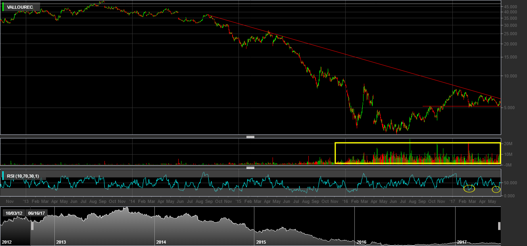The height and width of the screenshot is (246, 527).
Task: Select the left yellow circle on RSI
Action: (469, 189)
